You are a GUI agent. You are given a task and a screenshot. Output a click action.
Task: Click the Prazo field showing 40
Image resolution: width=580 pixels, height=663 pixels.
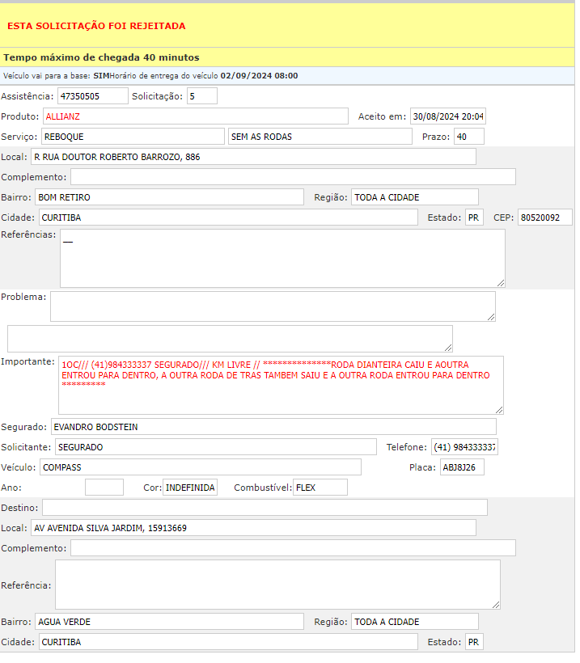click(x=468, y=137)
